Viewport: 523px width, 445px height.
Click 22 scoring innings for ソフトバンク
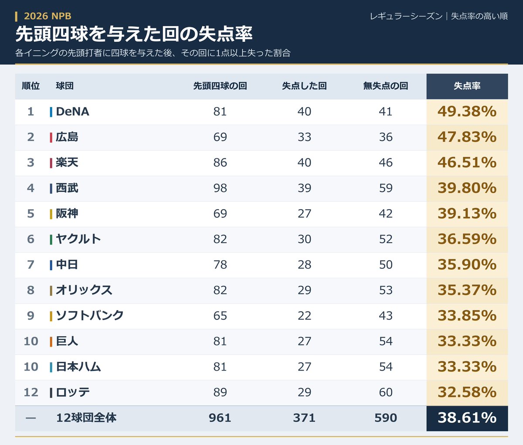click(304, 316)
